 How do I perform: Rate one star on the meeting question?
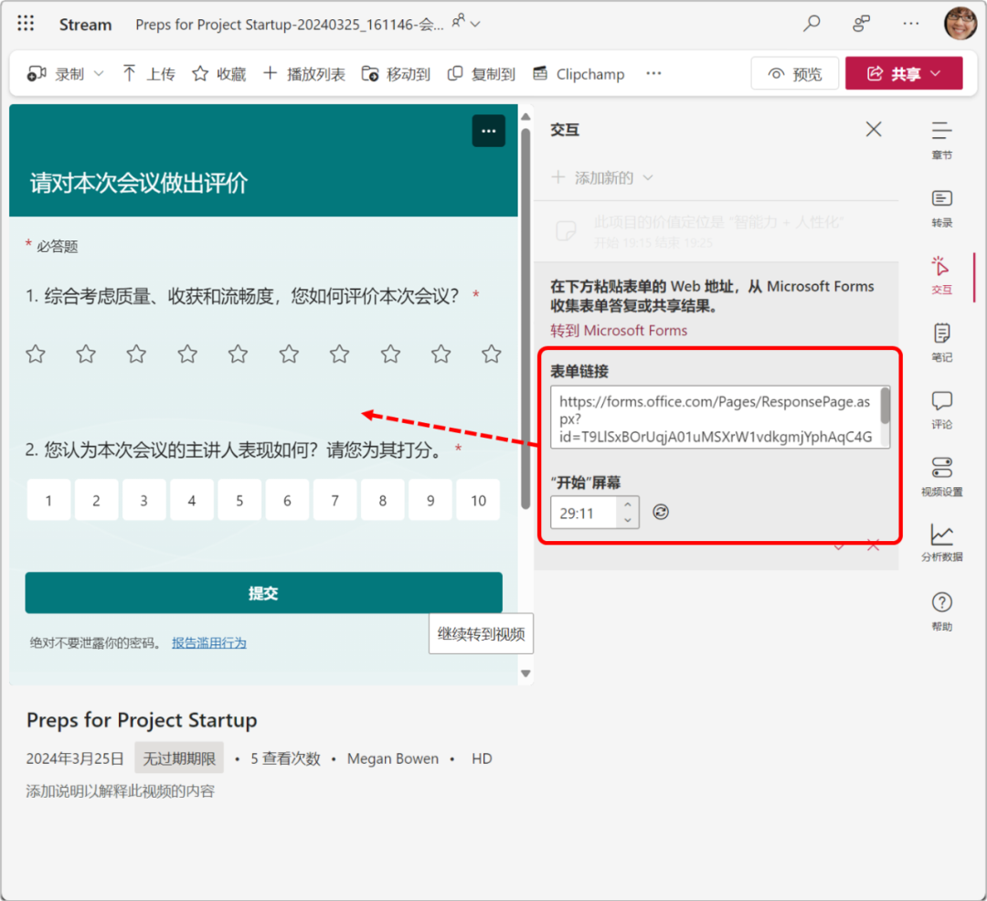click(x=35, y=355)
